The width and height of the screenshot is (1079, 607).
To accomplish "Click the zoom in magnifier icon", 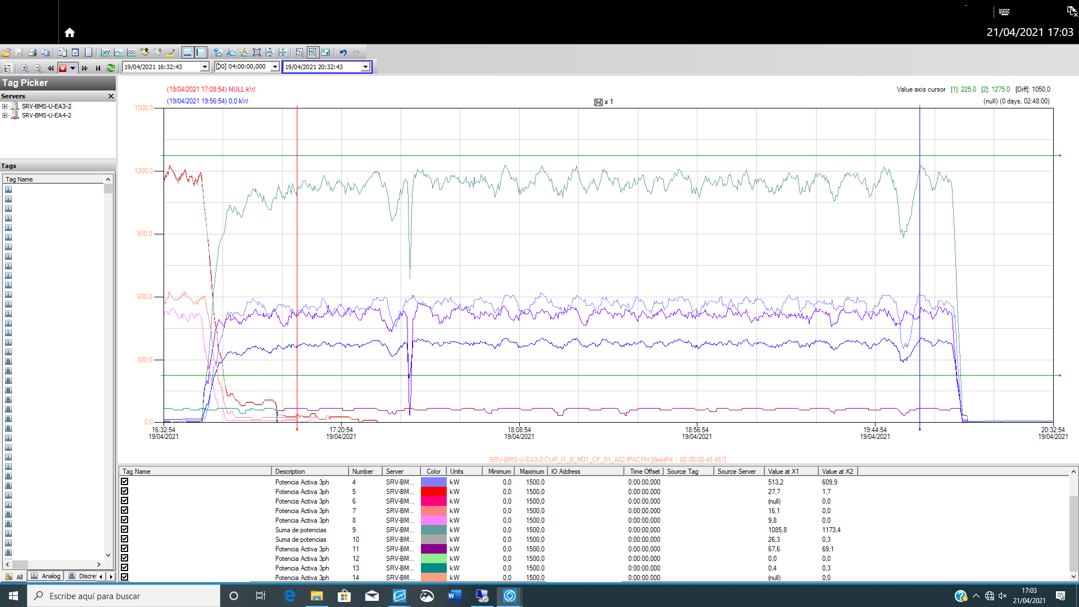I will [x=24, y=67].
